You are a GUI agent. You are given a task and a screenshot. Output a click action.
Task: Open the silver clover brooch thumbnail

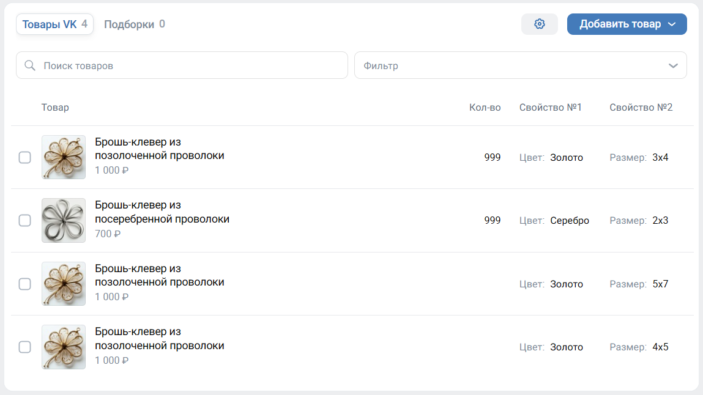(64, 220)
